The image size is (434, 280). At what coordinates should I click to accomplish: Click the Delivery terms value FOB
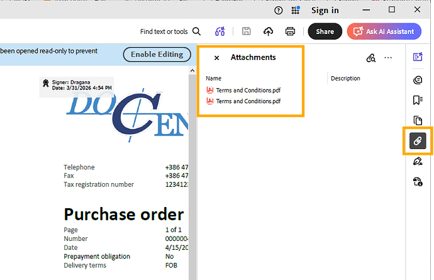(x=171, y=266)
